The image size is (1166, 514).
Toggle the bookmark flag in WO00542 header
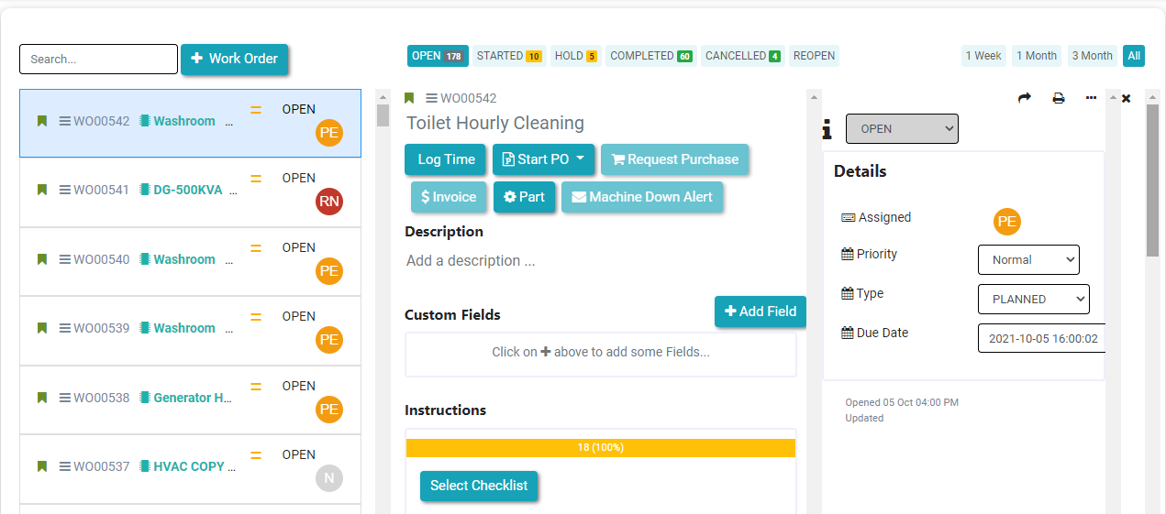409,98
